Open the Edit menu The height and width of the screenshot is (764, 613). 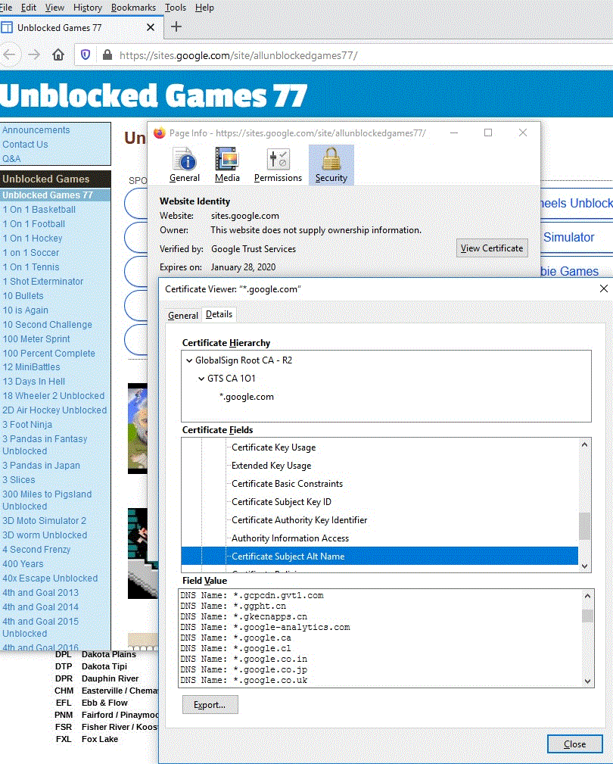(29, 8)
